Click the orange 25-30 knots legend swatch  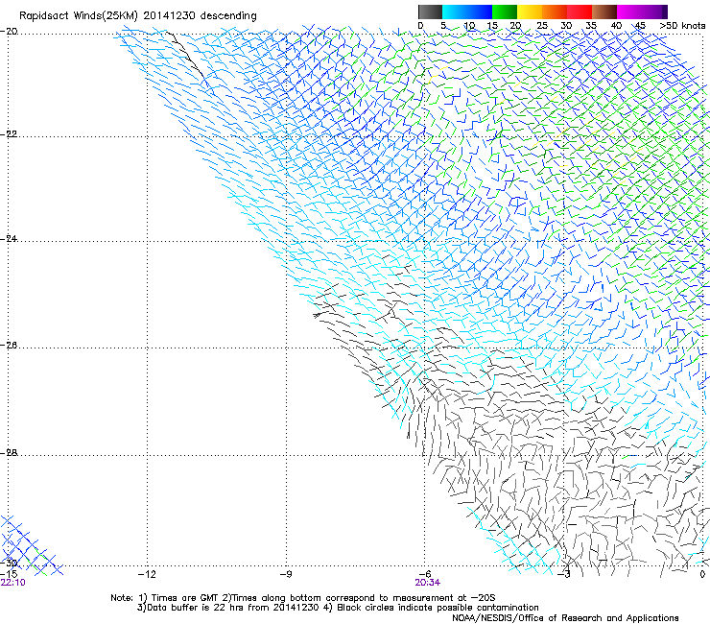[555, 12]
